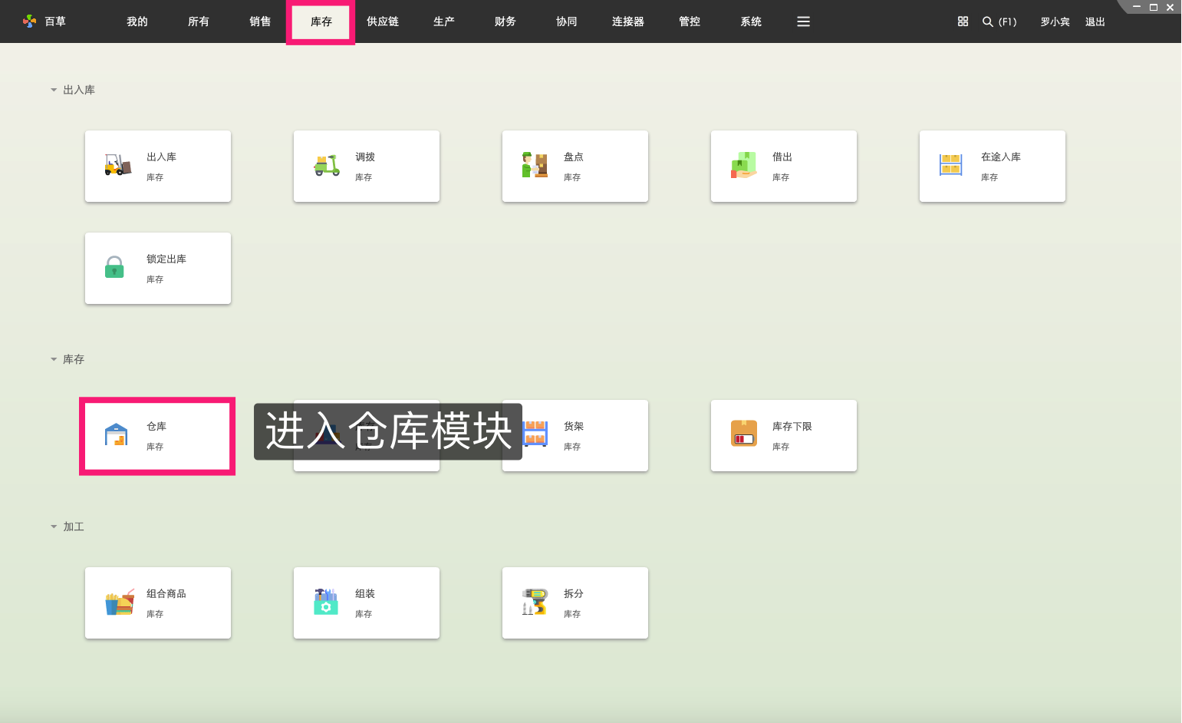The width and height of the screenshot is (1182, 723).
Task: Collapse the 出入库 section
Action: 53,90
